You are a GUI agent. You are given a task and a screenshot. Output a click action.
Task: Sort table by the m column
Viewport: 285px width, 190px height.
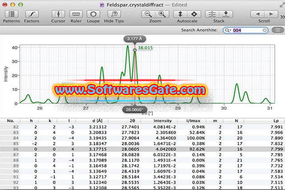click(x=215, y=121)
